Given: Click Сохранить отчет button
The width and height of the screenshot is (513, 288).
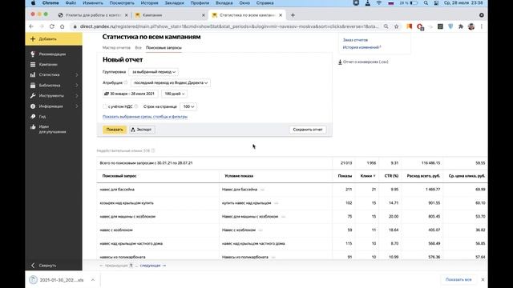Looking at the screenshot, I should pyautogui.click(x=308, y=130).
